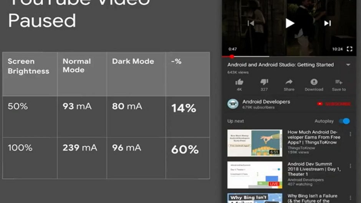Image resolution: width=361 pixels, height=203 pixels.
Task: Open 'Android Dev Summit 2018 Livestream' title
Action: click(x=314, y=169)
